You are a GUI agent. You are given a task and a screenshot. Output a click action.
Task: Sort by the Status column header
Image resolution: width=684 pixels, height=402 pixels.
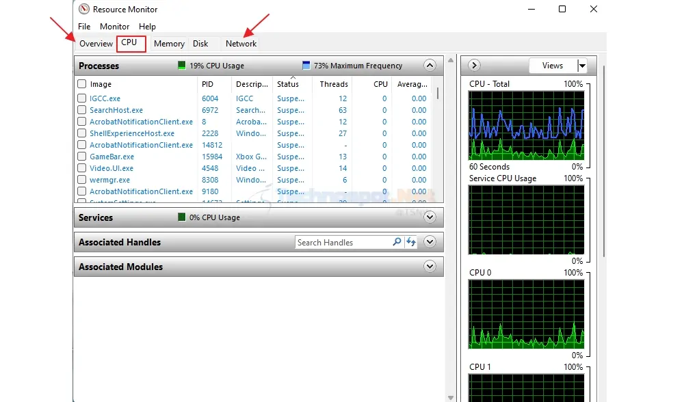click(288, 84)
